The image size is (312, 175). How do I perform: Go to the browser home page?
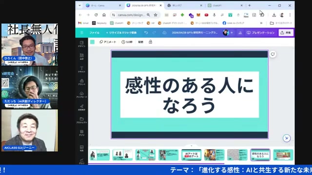(104, 15)
